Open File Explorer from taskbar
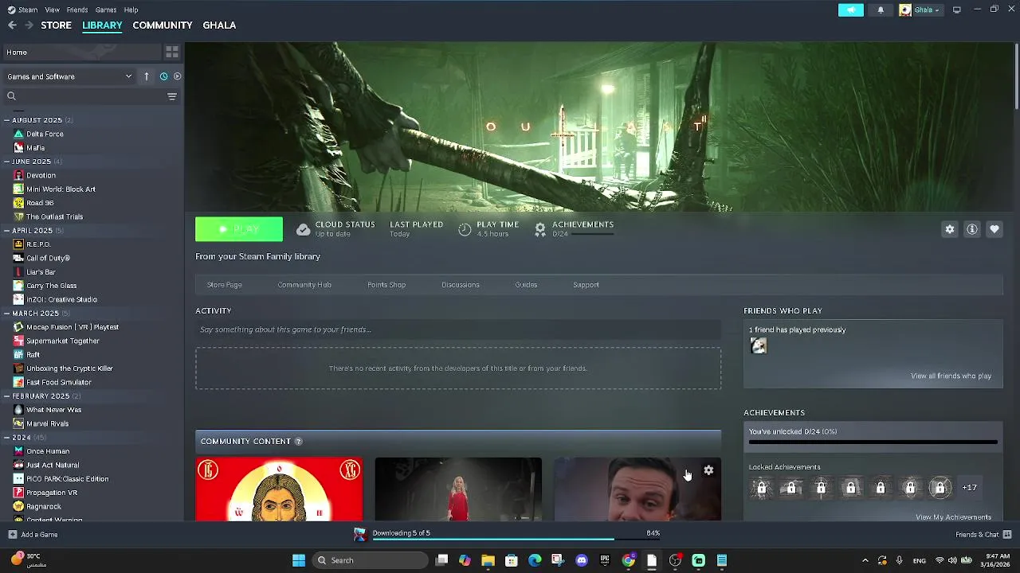 488,560
